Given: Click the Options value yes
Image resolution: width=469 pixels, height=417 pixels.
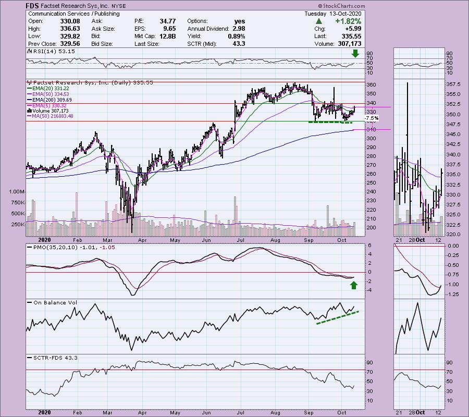Looking at the screenshot, I should click(x=240, y=21).
